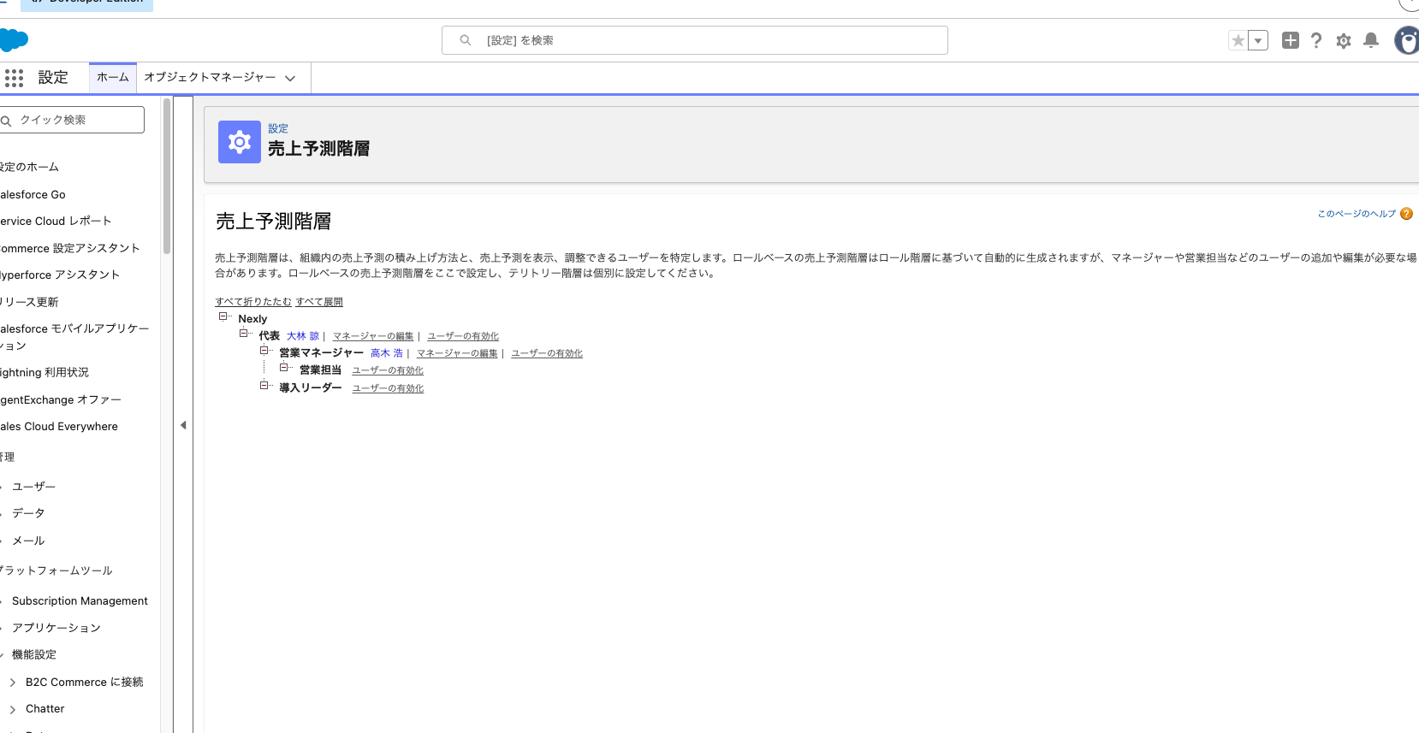Image resolution: width=1419 pixels, height=733 pixels.
Task: Focus the [設定] を検索 search field
Action: click(695, 40)
